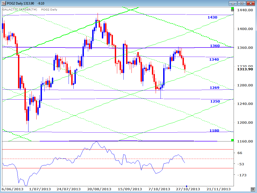This screenshot has width=257, height=193.
Task: Click the 1269 price level label
Action: (x=214, y=88)
